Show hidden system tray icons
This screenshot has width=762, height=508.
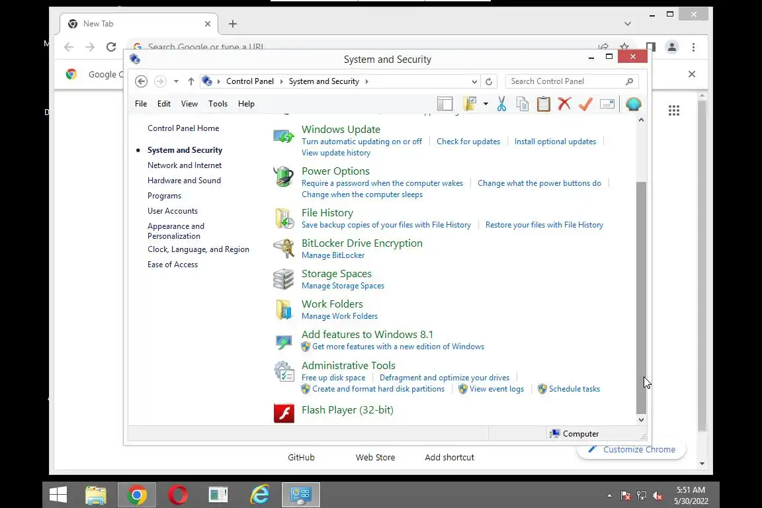[609, 496]
